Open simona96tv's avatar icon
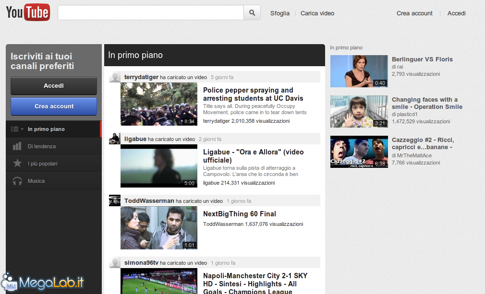 (x=115, y=262)
